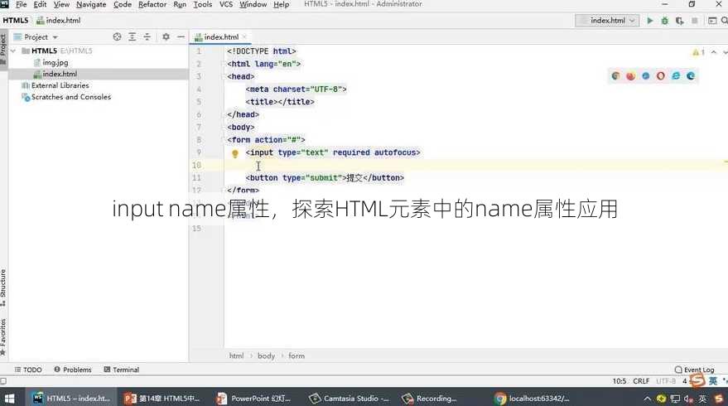This screenshot has width=728, height=406.
Task: Open the Problems tool window
Action: tap(73, 370)
